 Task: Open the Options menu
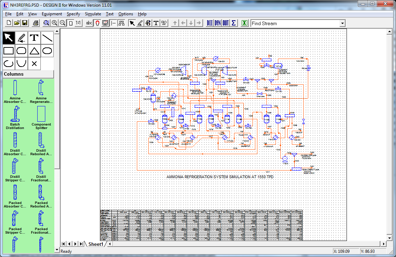click(125, 14)
